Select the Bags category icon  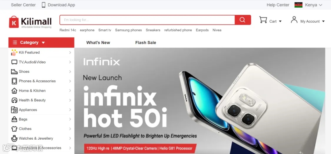coord(14,119)
